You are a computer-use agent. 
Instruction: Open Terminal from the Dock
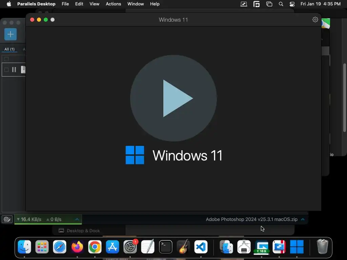coord(165,247)
